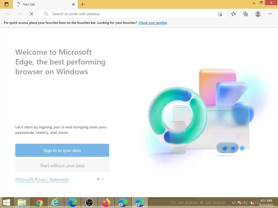Open OBS Studio from the taskbar
The image size is (278, 208).
point(89,203)
